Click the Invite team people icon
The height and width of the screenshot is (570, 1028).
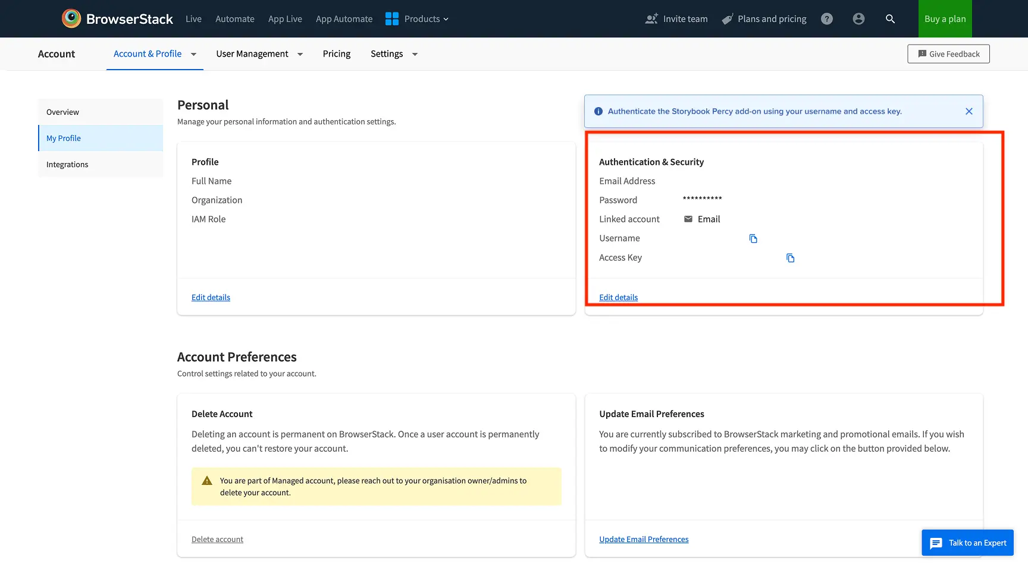pyautogui.click(x=651, y=18)
